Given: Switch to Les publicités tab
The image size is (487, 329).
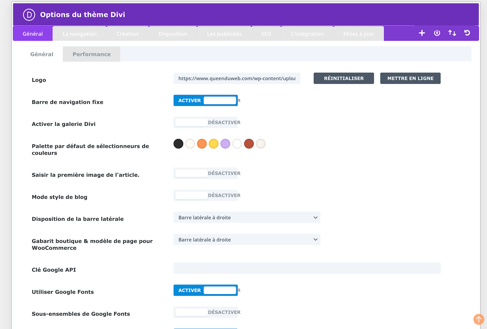Looking at the screenshot, I should [x=224, y=33].
